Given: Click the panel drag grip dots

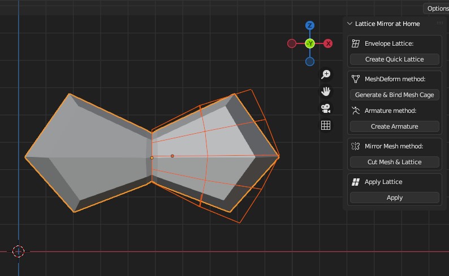Looking at the screenshot, I should coord(440,24).
